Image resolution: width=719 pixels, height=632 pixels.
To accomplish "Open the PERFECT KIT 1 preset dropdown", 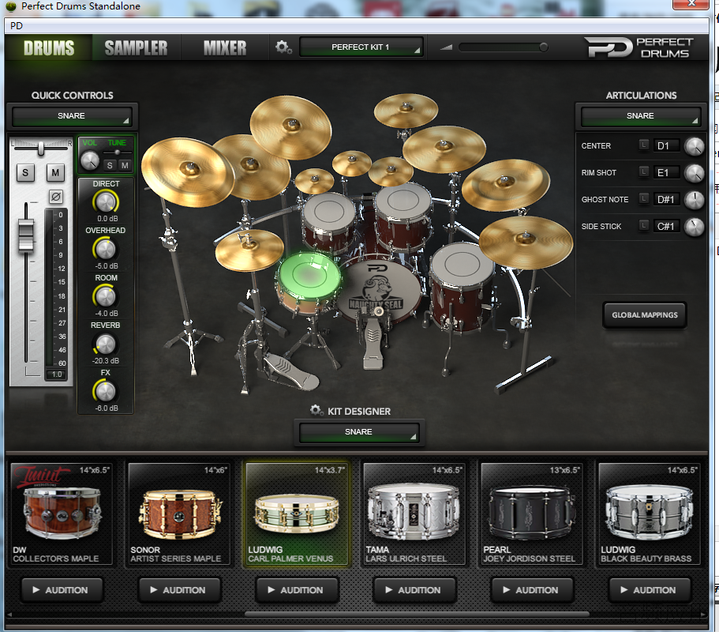I will point(361,47).
